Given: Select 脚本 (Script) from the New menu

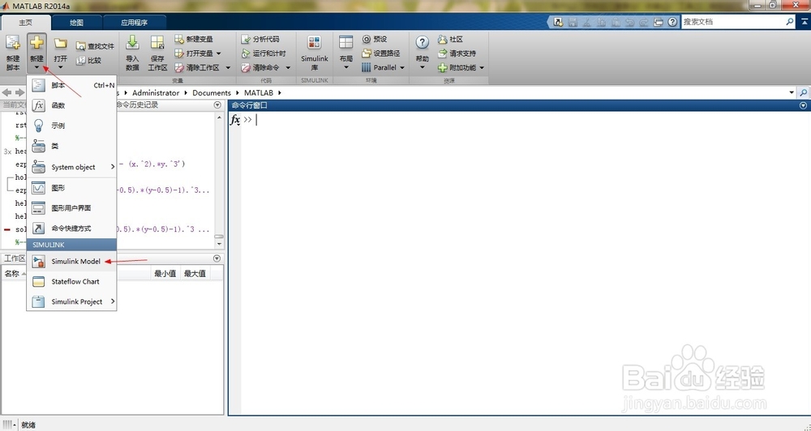Looking at the screenshot, I should click(x=72, y=85).
